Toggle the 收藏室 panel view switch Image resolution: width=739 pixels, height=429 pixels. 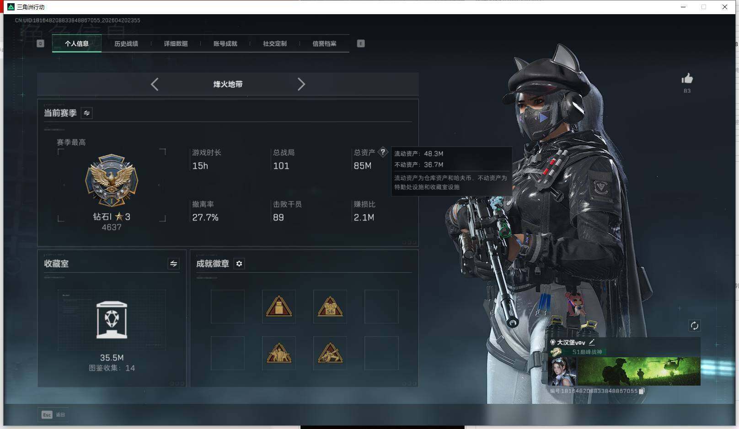[173, 264]
